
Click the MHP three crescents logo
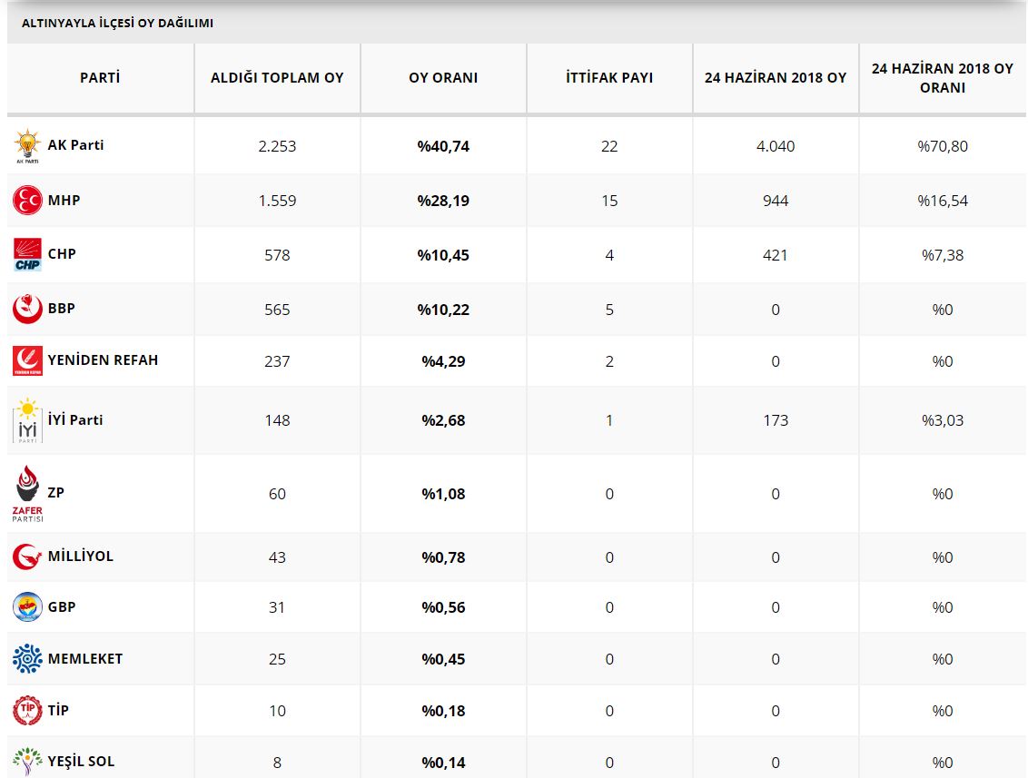coord(27,200)
